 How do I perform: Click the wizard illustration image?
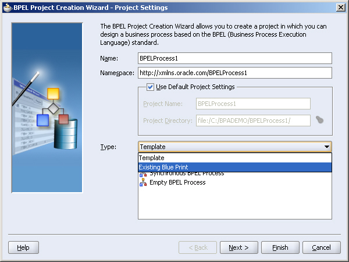[47, 107]
